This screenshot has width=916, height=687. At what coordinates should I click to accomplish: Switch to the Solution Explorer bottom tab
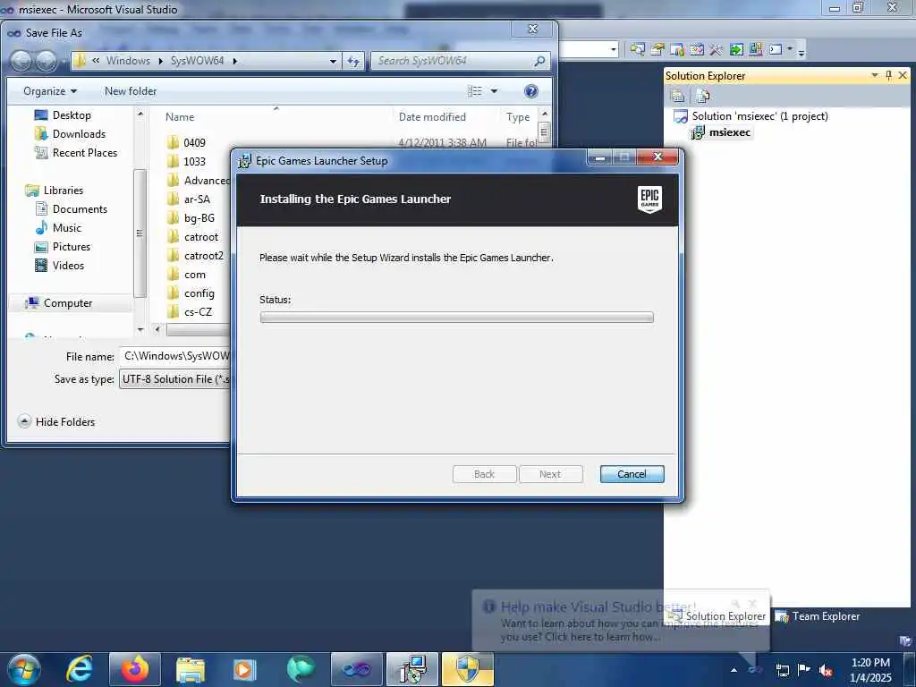(717, 616)
